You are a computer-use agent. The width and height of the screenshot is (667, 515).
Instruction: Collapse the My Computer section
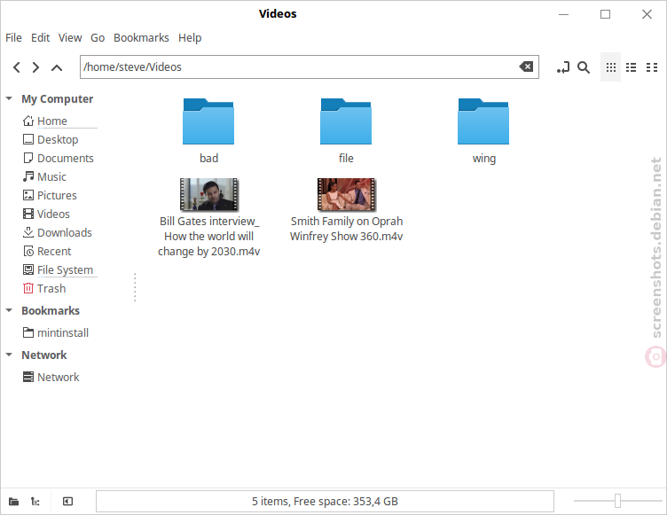pyautogui.click(x=9, y=98)
